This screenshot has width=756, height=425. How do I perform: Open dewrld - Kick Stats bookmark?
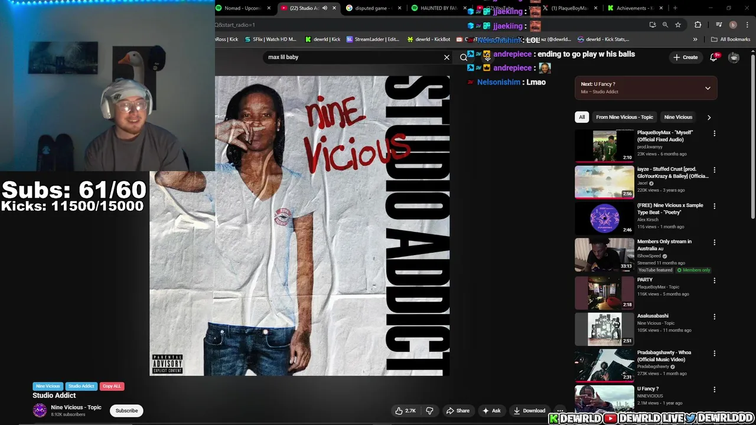[x=604, y=40]
